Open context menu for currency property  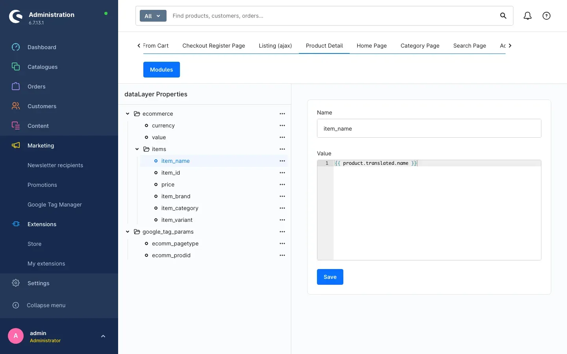[282, 125]
